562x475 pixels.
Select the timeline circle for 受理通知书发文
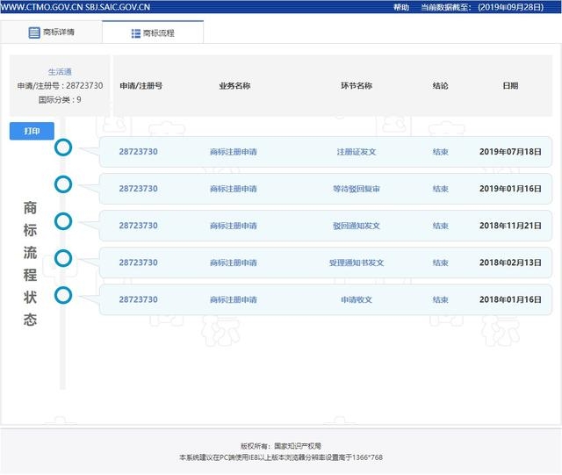(x=63, y=258)
